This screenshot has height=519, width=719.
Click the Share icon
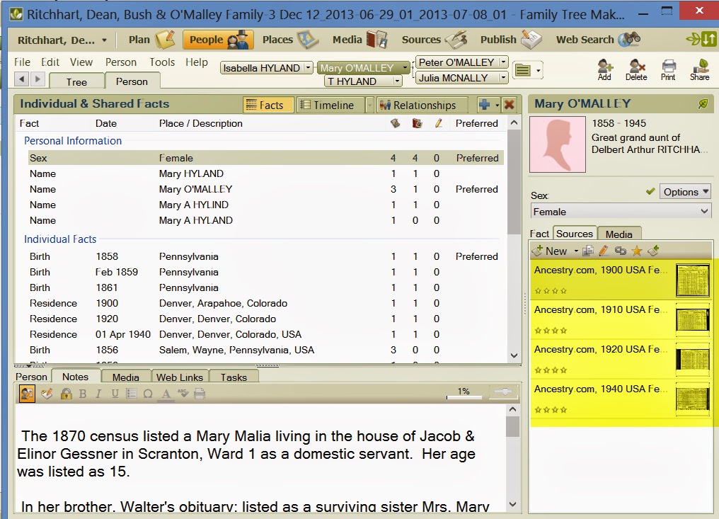pyautogui.click(x=699, y=70)
